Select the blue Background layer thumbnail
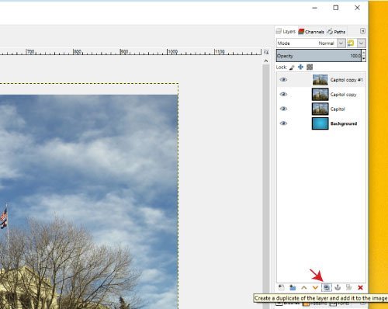Viewport: 388px width, 309px height. [x=320, y=123]
